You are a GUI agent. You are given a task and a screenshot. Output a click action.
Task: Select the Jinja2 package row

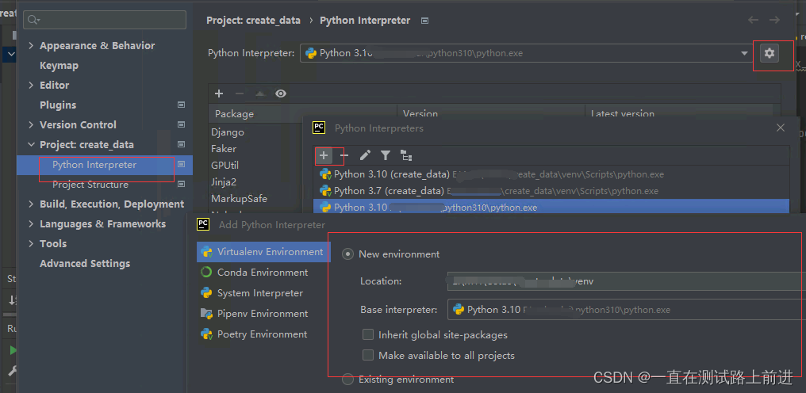223,182
